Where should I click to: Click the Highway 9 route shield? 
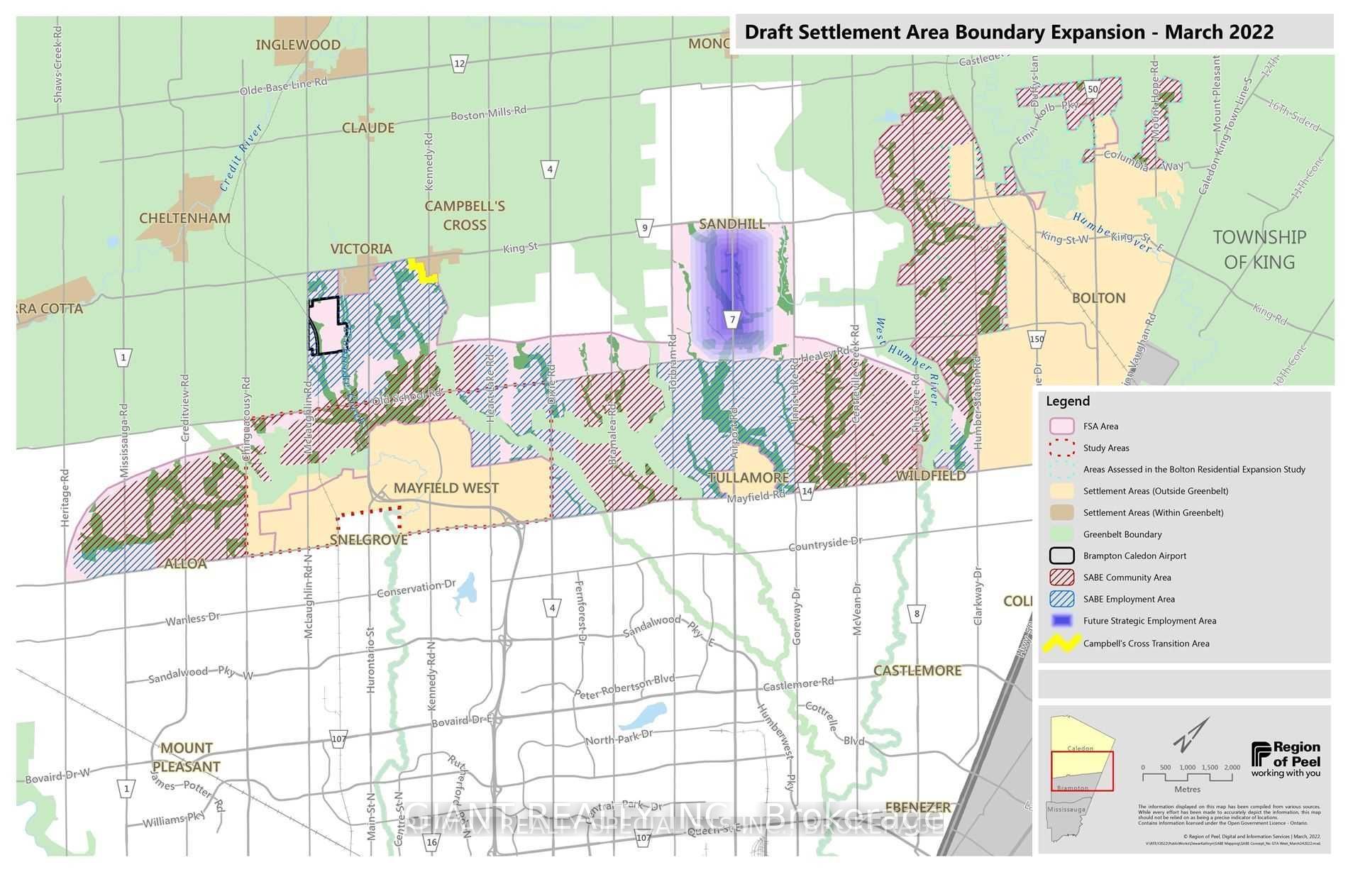click(x=644, y=228)
